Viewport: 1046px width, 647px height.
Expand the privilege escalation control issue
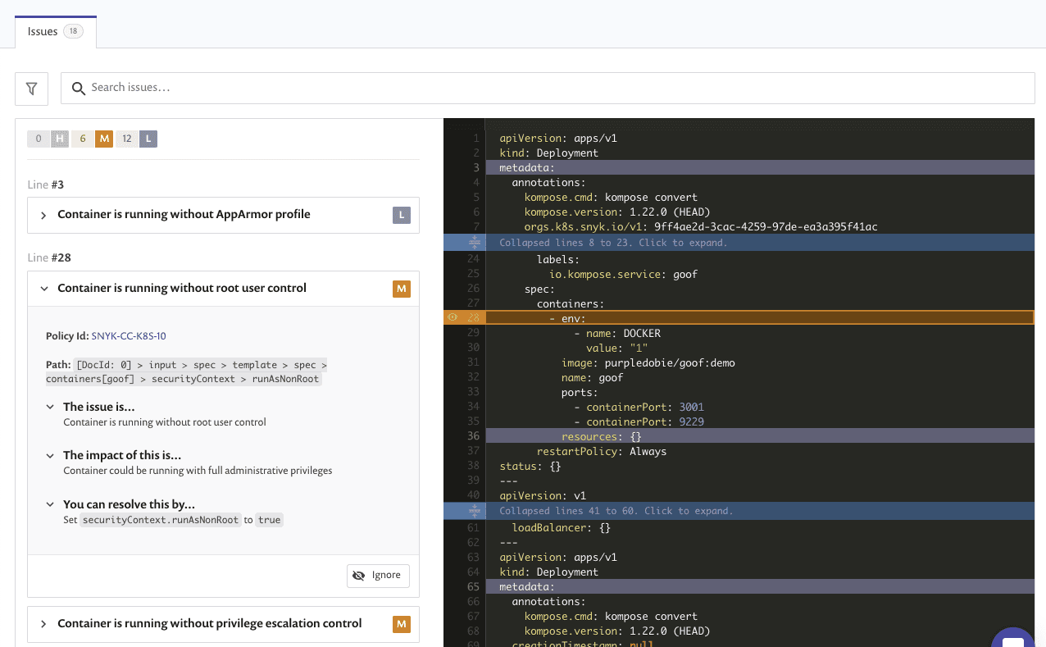pos(43,624)
